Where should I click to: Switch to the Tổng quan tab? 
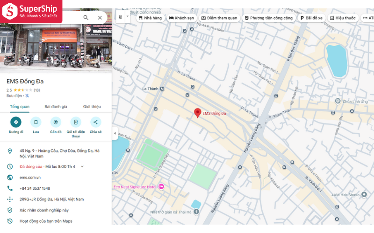20,107
